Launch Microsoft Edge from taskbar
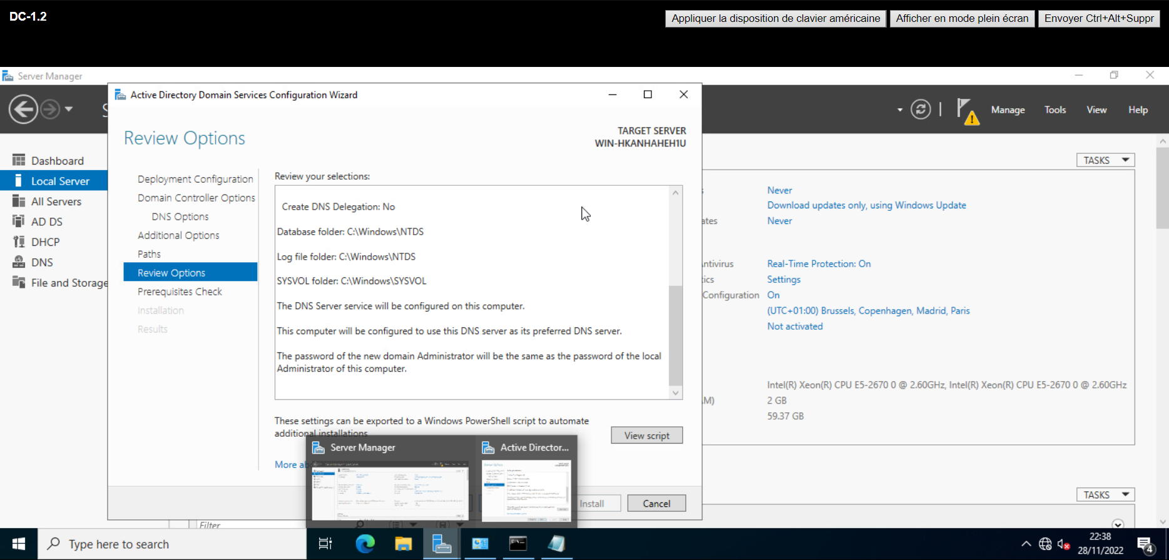This screenshot has width=1169, height=560. click(365, 544)
